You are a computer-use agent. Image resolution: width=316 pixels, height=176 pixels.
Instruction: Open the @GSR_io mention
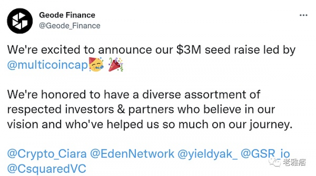(x=265, y=154)
